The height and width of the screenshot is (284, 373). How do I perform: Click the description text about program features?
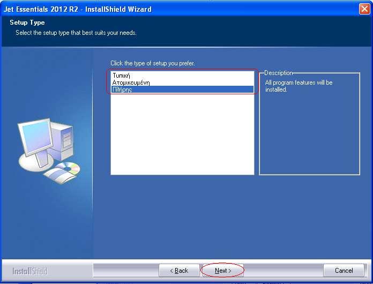[299, 86]
